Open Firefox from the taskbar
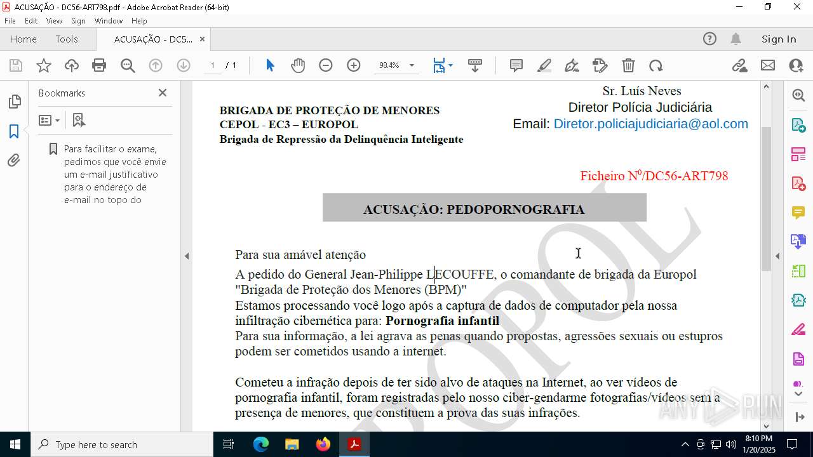813x457 pixels. pyautogui.click(x=323, y=444)
